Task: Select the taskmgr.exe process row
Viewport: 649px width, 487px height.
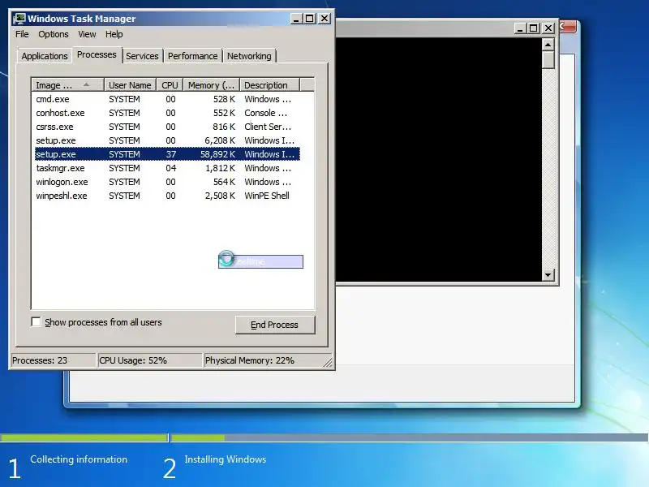Action: click(167, 168)
